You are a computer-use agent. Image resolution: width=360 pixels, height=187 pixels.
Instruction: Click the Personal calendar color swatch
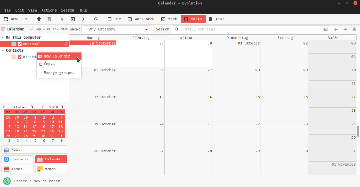point(13,44)
